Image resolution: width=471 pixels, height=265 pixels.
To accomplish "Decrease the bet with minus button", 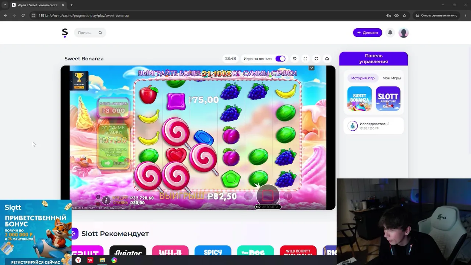I will click(x=248, y=196).
